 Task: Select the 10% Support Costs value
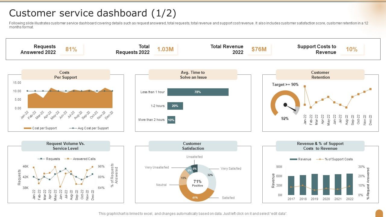pyautogui.click(x=352, y=49)
